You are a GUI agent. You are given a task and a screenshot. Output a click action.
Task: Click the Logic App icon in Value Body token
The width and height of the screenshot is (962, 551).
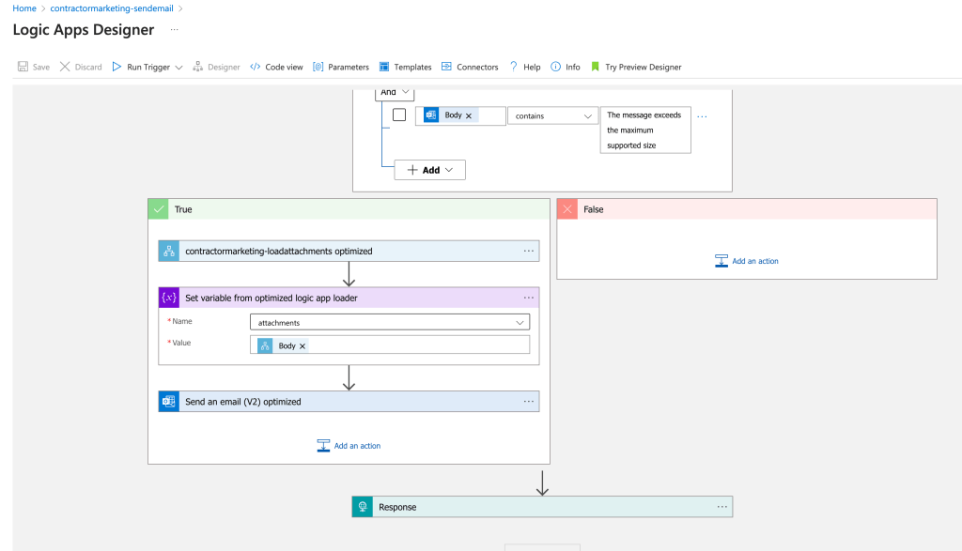click(265, 345)
